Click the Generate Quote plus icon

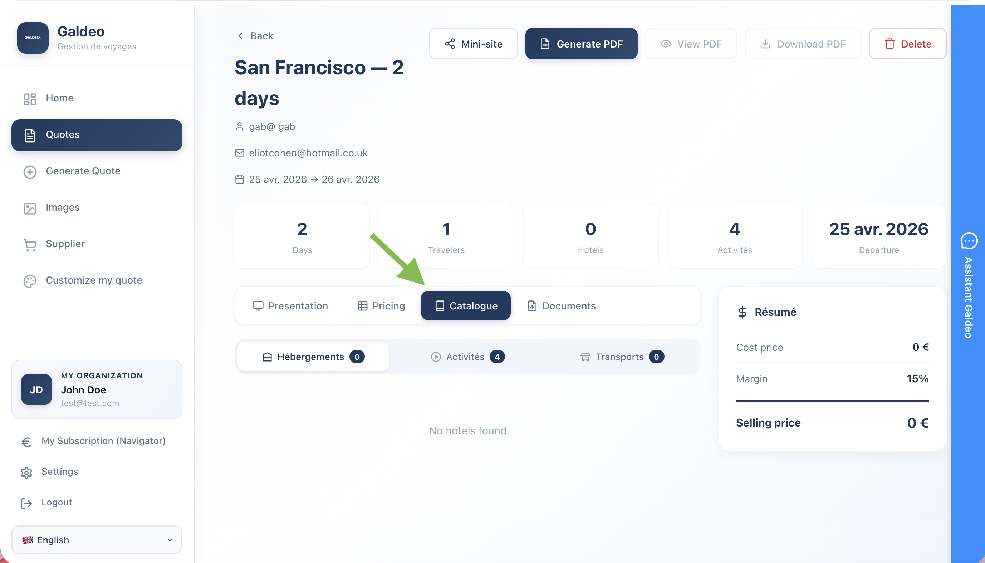(30, 172)
